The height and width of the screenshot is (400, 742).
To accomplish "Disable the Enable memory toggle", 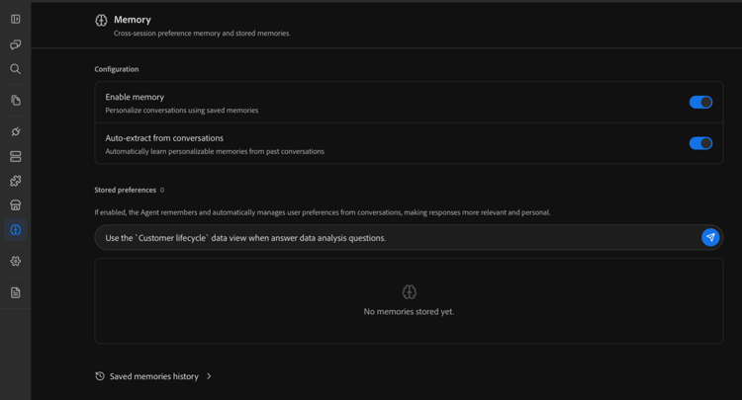I will tap(700, 102).
